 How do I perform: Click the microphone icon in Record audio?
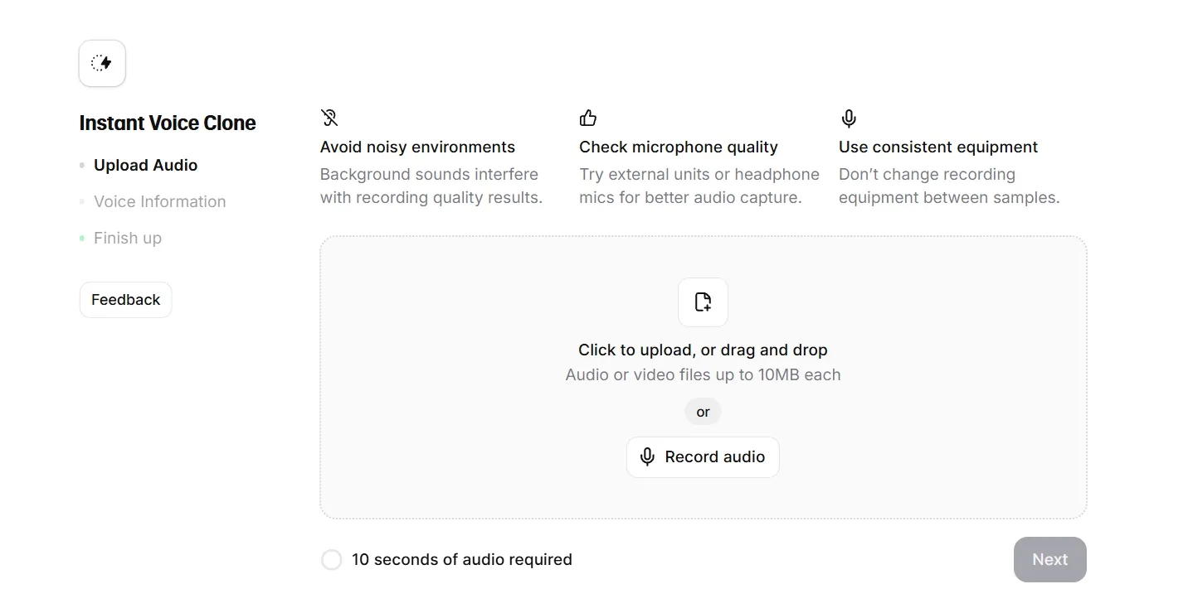pos(648,457)
